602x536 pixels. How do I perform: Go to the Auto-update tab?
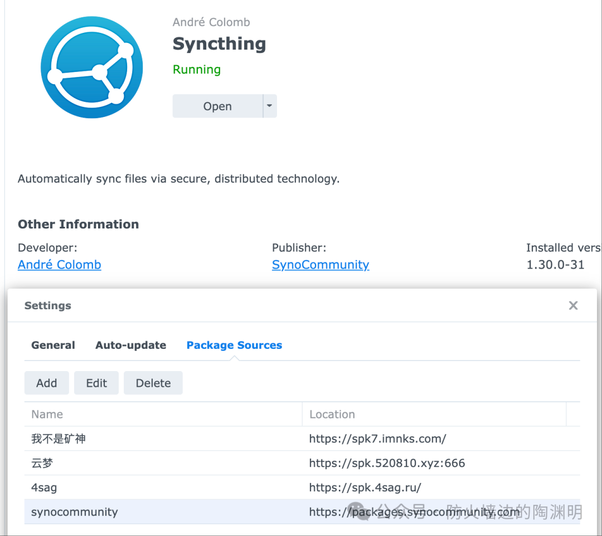(x=130, y=345)
